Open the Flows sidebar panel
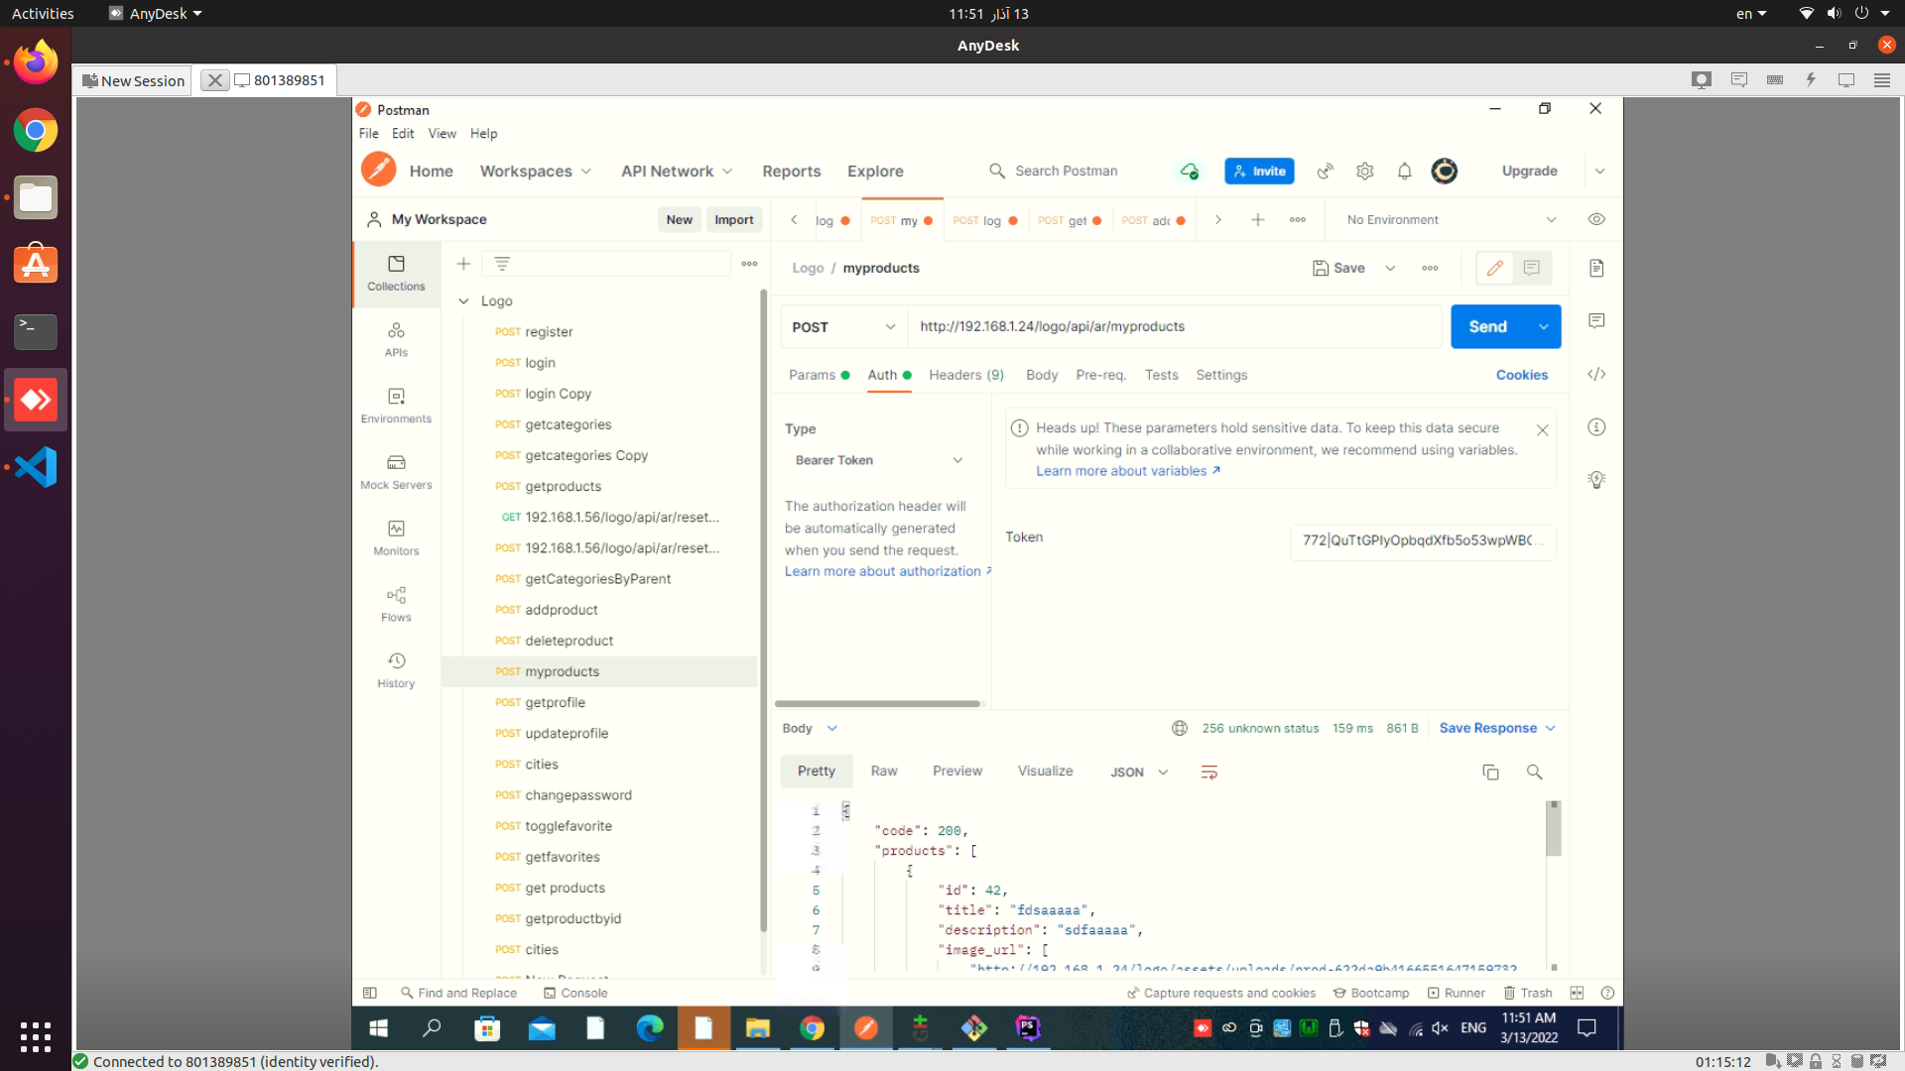This screenshot has width=1905, height=1071. [x=396, y=604]
